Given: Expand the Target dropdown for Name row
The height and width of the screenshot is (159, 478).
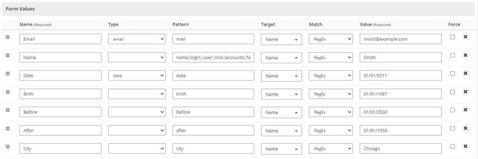Looking at the screenshot, I should [x=281, y=58].
